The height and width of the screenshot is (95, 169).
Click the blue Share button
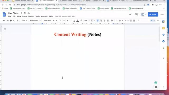[153, 14]
